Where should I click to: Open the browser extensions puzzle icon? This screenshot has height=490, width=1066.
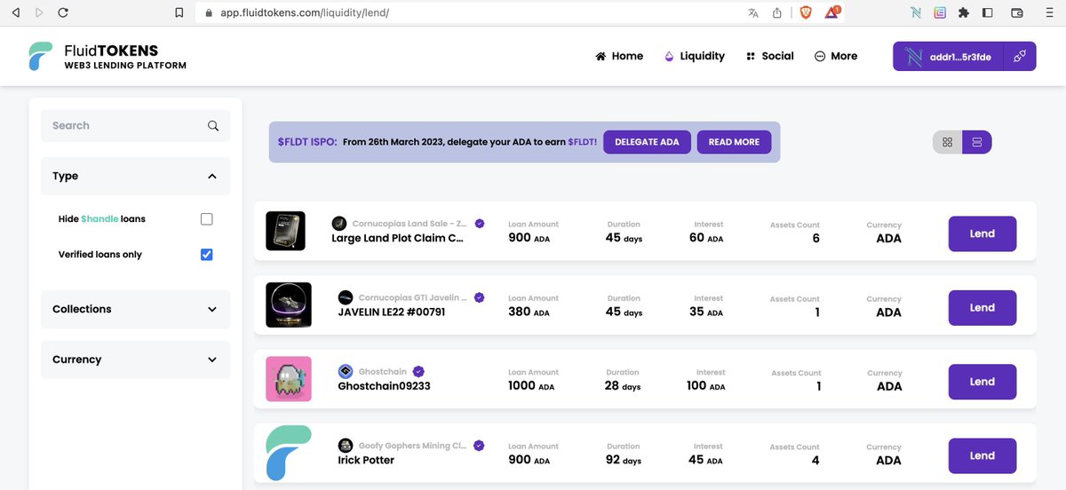[x=964, y=13]
